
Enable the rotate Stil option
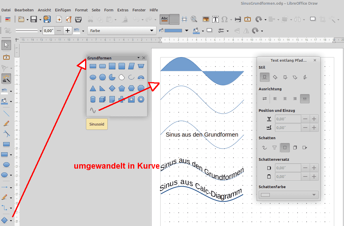click(x=275, y=77)
